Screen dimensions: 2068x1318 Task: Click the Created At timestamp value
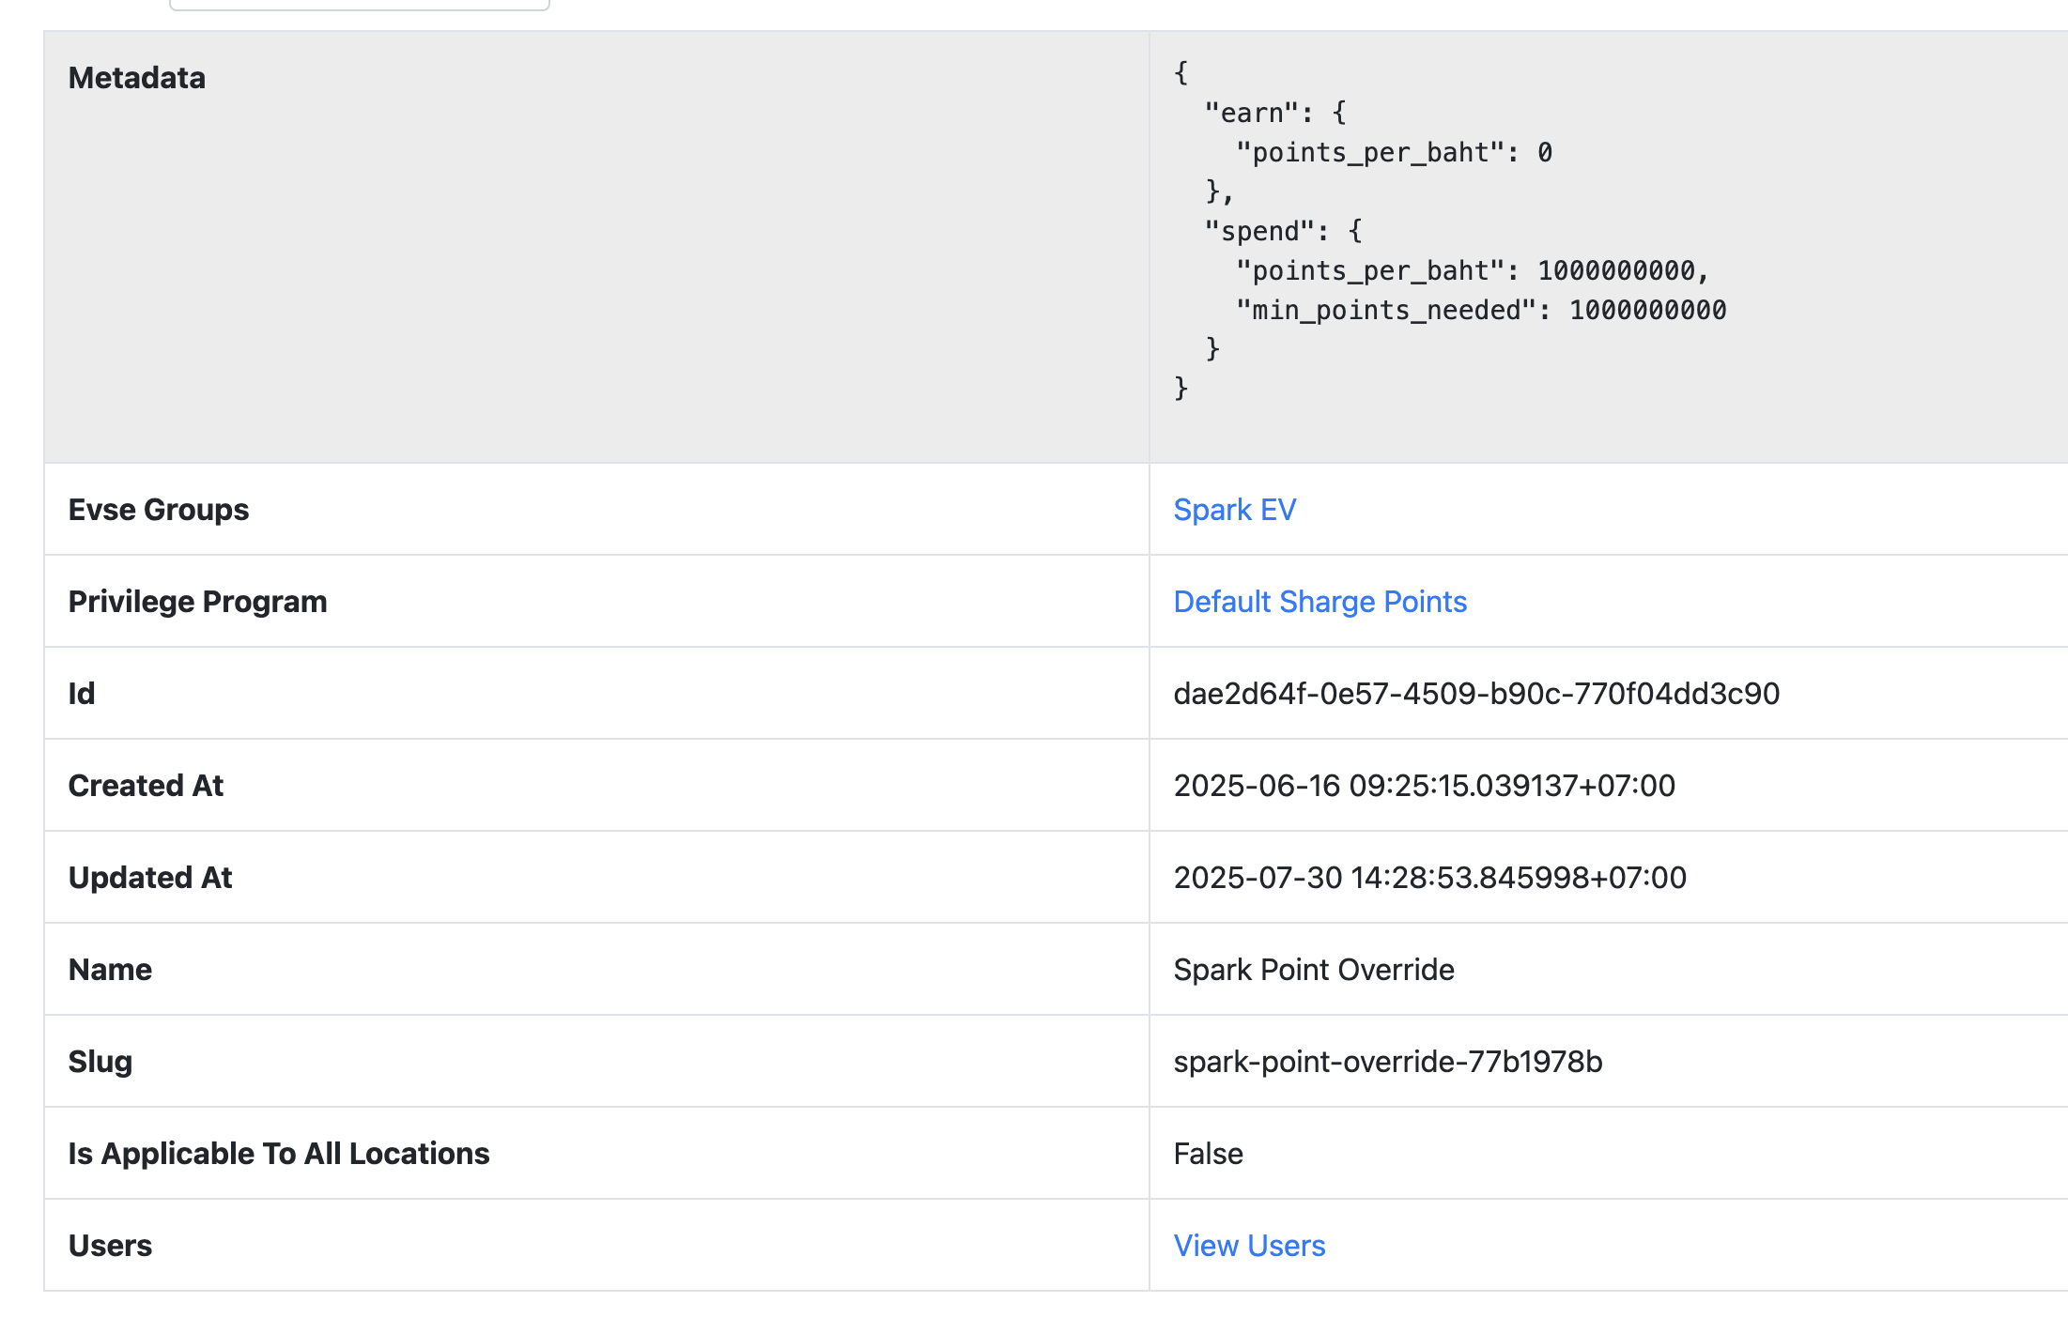(1424, 786)
